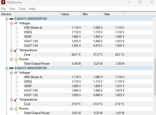Collapse the first module's Powers group
This screenshot has width=156, height=115.
[x=11, y=59]
